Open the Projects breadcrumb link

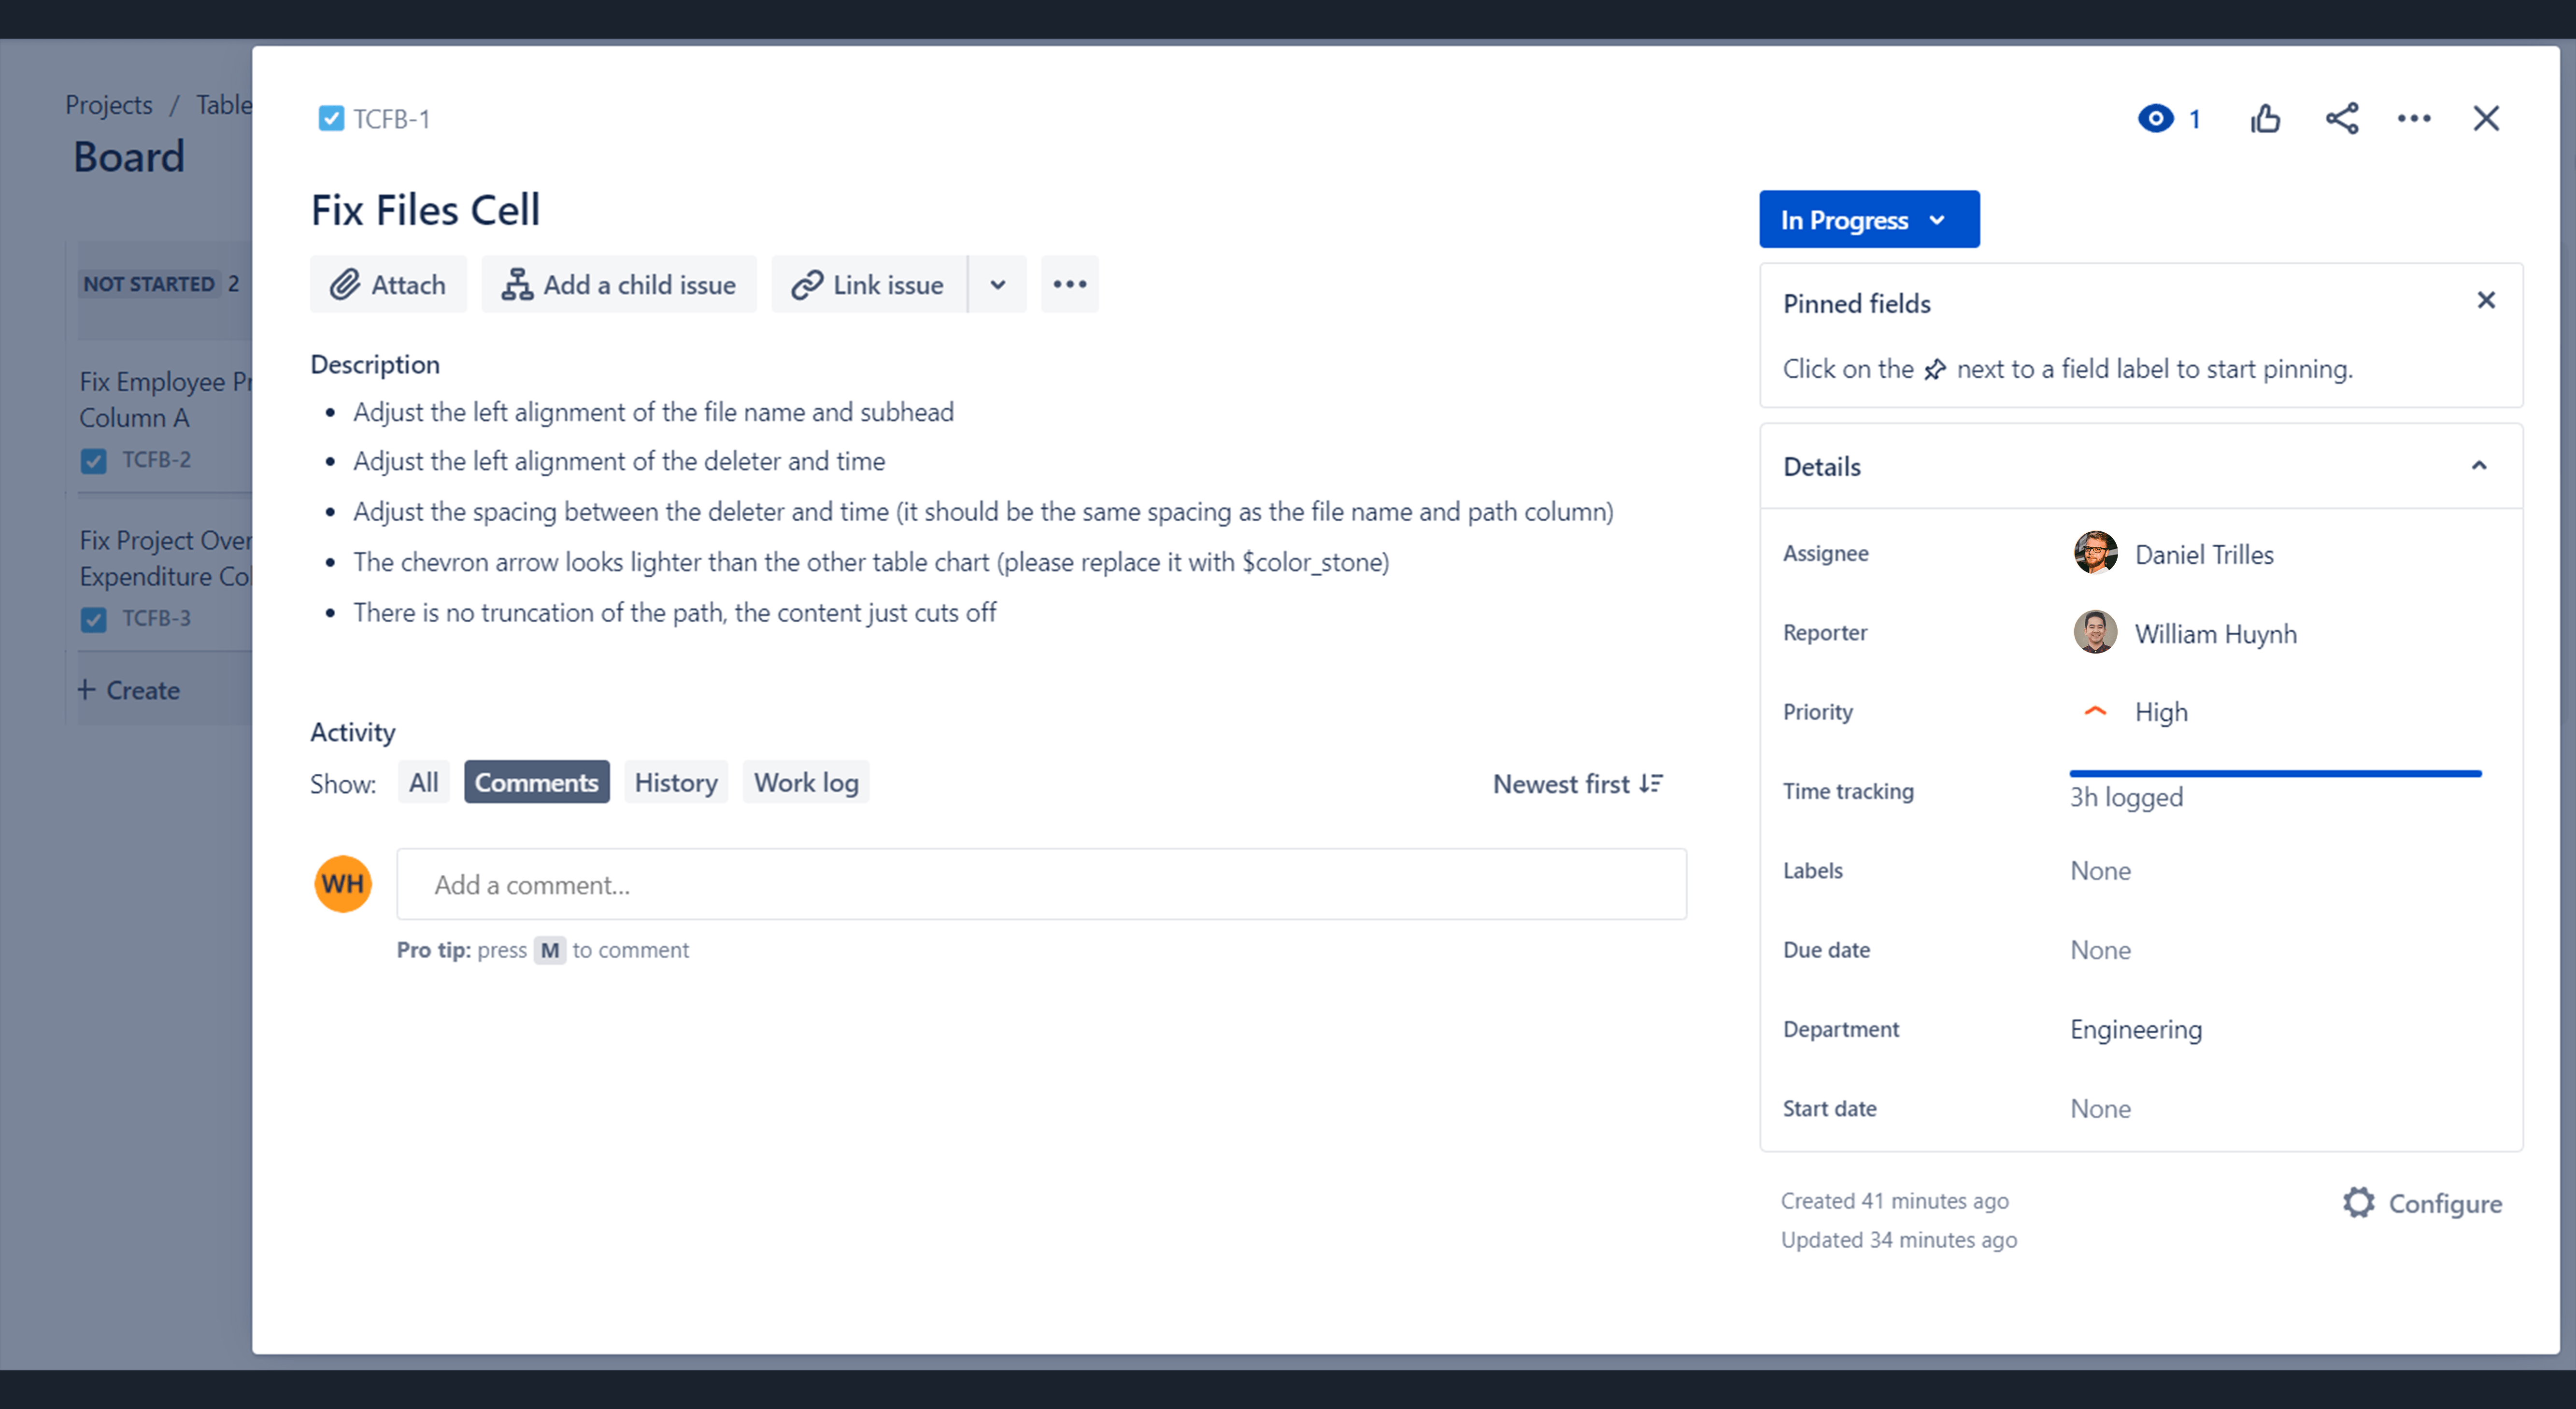click(x=108, y=104)
